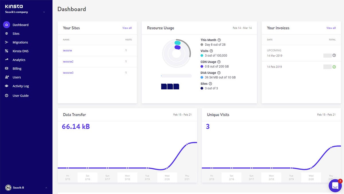344x194 pixels.
Task: Click the resource usage donut chart
Action: [x=176, y=53]
